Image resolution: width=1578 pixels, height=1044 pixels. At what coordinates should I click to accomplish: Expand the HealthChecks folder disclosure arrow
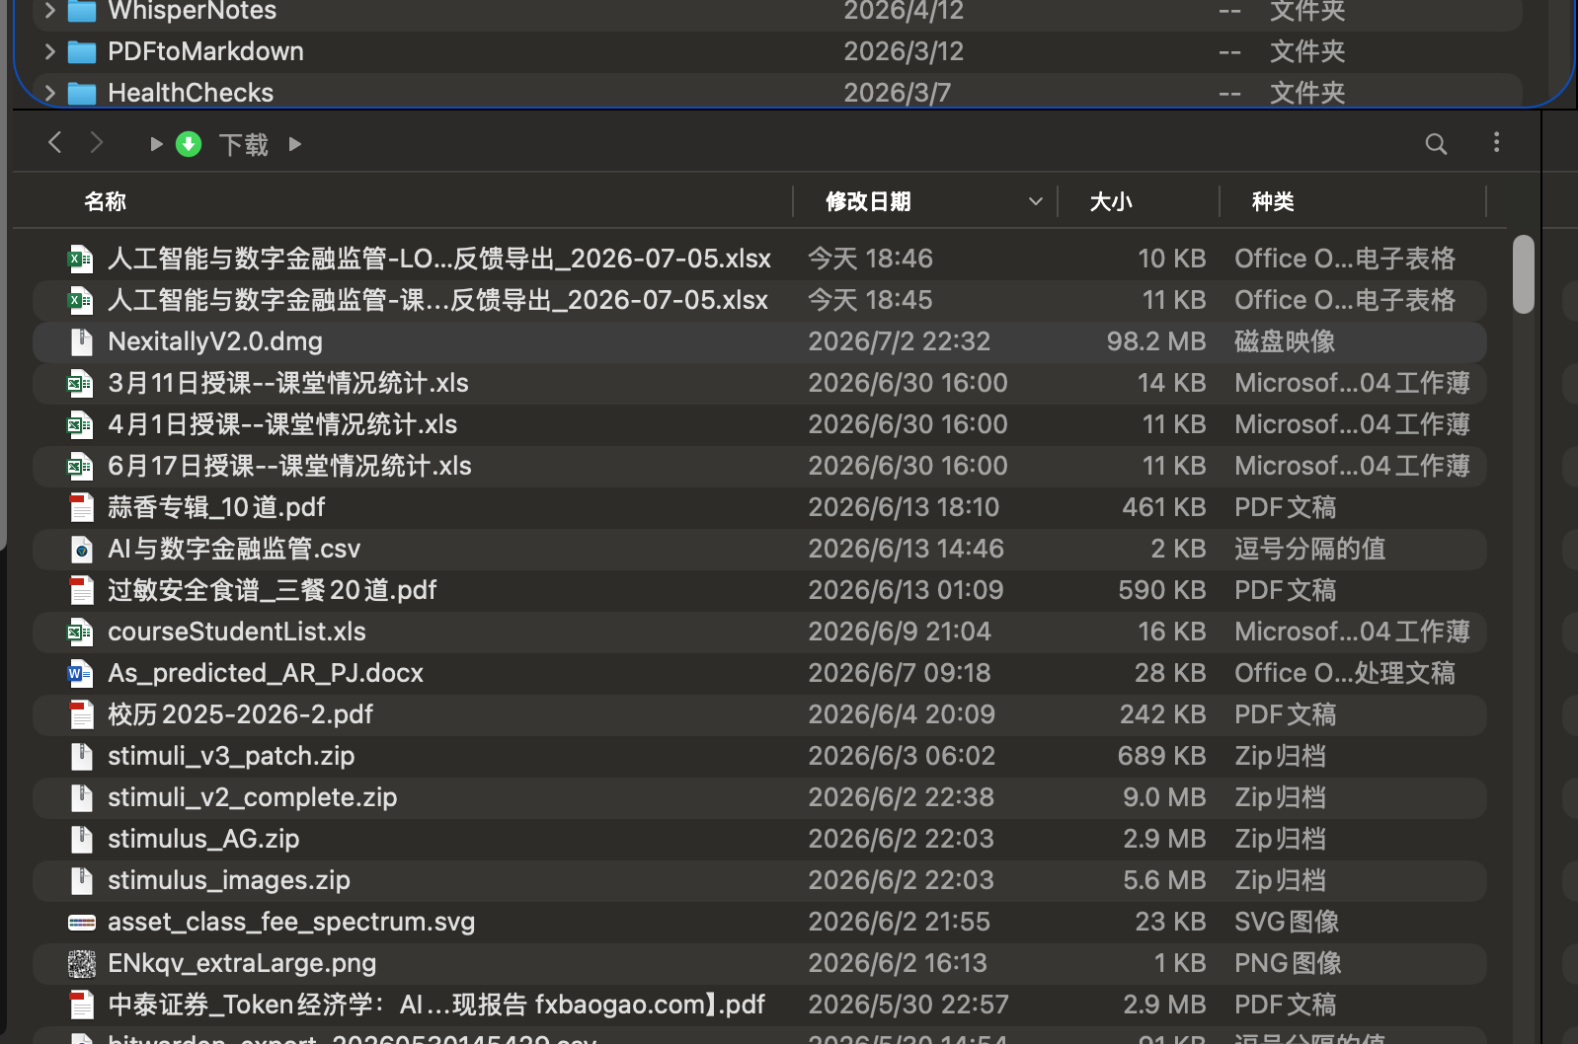[49, 93]
